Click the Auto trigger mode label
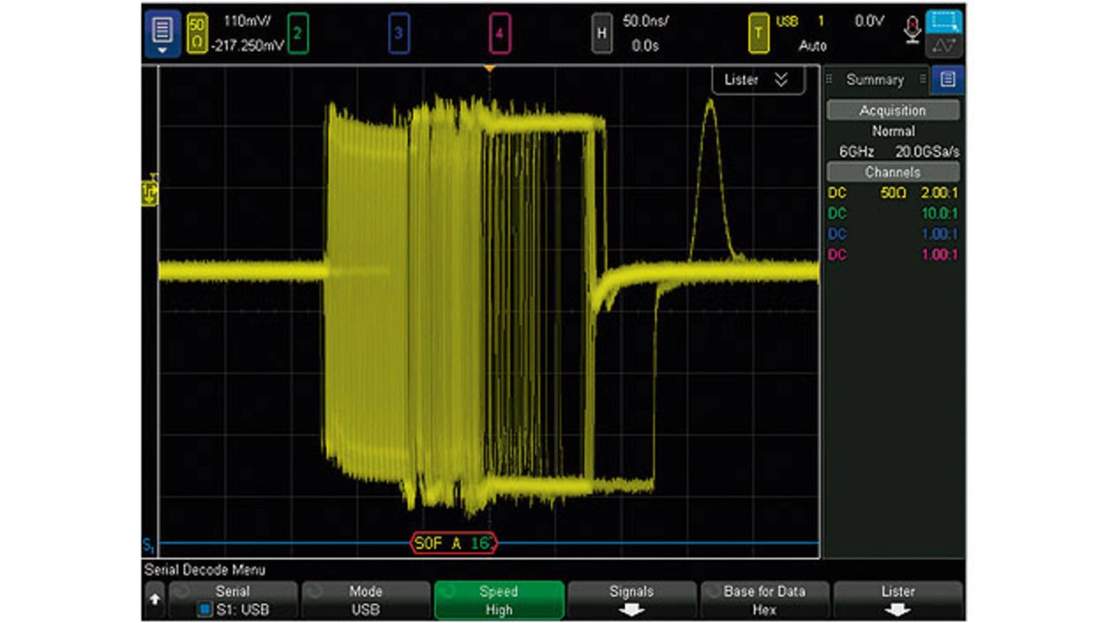The image size is (1106, 623). pos(812,47)
